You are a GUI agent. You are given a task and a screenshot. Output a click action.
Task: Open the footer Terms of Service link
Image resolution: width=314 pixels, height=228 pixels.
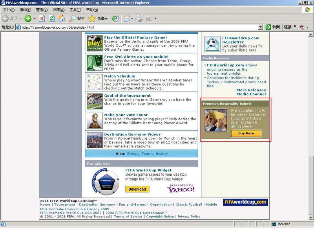coord(128,217)
